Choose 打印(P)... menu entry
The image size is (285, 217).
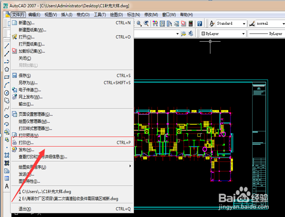[72, 143]
